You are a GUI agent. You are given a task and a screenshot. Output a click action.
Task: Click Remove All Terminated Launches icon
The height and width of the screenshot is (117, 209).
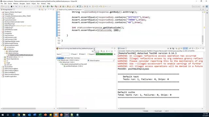point(173,48)
